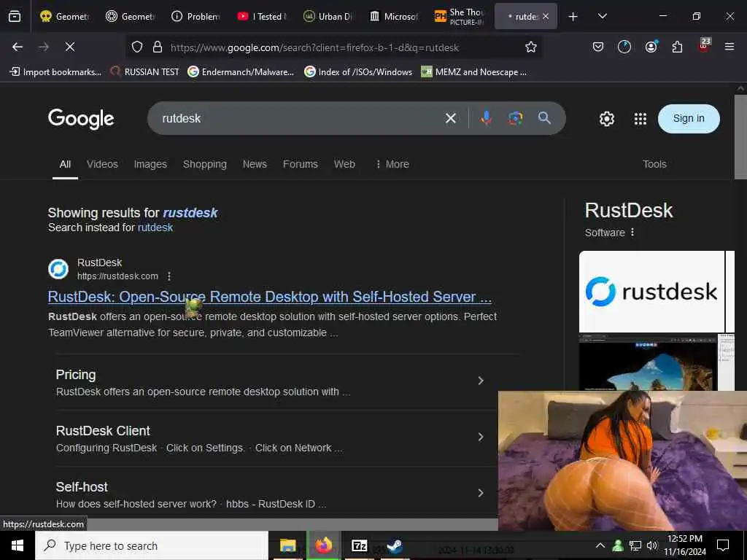Open RUSSIAN TEST bookmark
Viewport: 747px width, 560px height.
coord(145,72)
